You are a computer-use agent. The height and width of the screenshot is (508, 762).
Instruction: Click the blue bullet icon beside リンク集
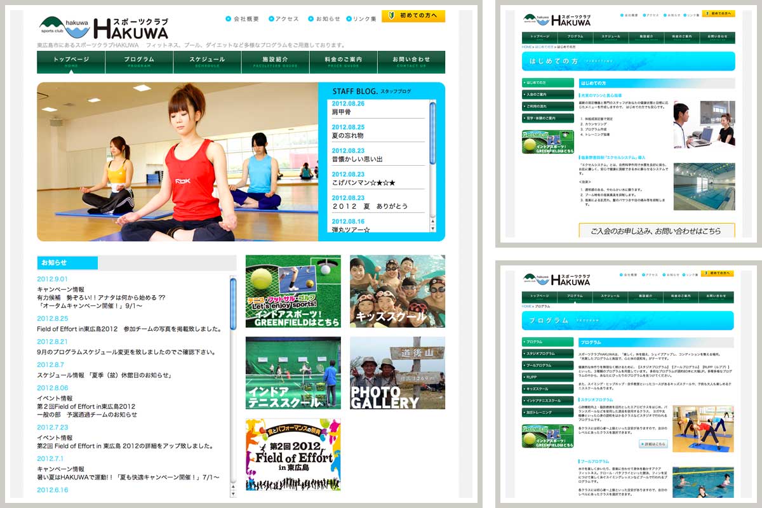pos(349,19)
